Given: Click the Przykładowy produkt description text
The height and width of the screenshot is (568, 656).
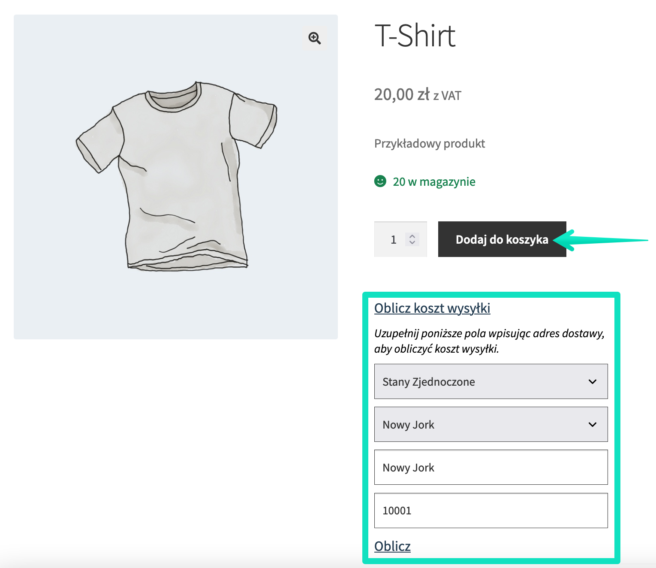Looking at the screenshot, I should (430, 143).
